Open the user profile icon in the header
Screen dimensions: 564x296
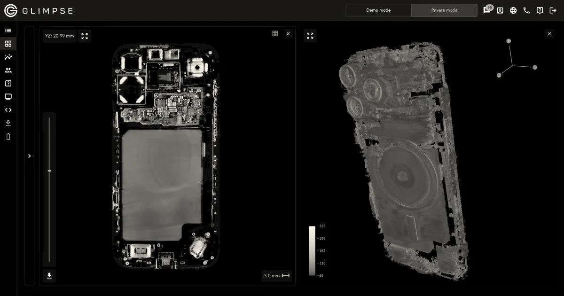(x=500, y=10)
